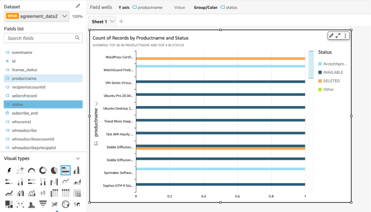Screen dimensions: 371x212
Task: Choose the funnel chart visual type
Action: click(x=43, y=204)
